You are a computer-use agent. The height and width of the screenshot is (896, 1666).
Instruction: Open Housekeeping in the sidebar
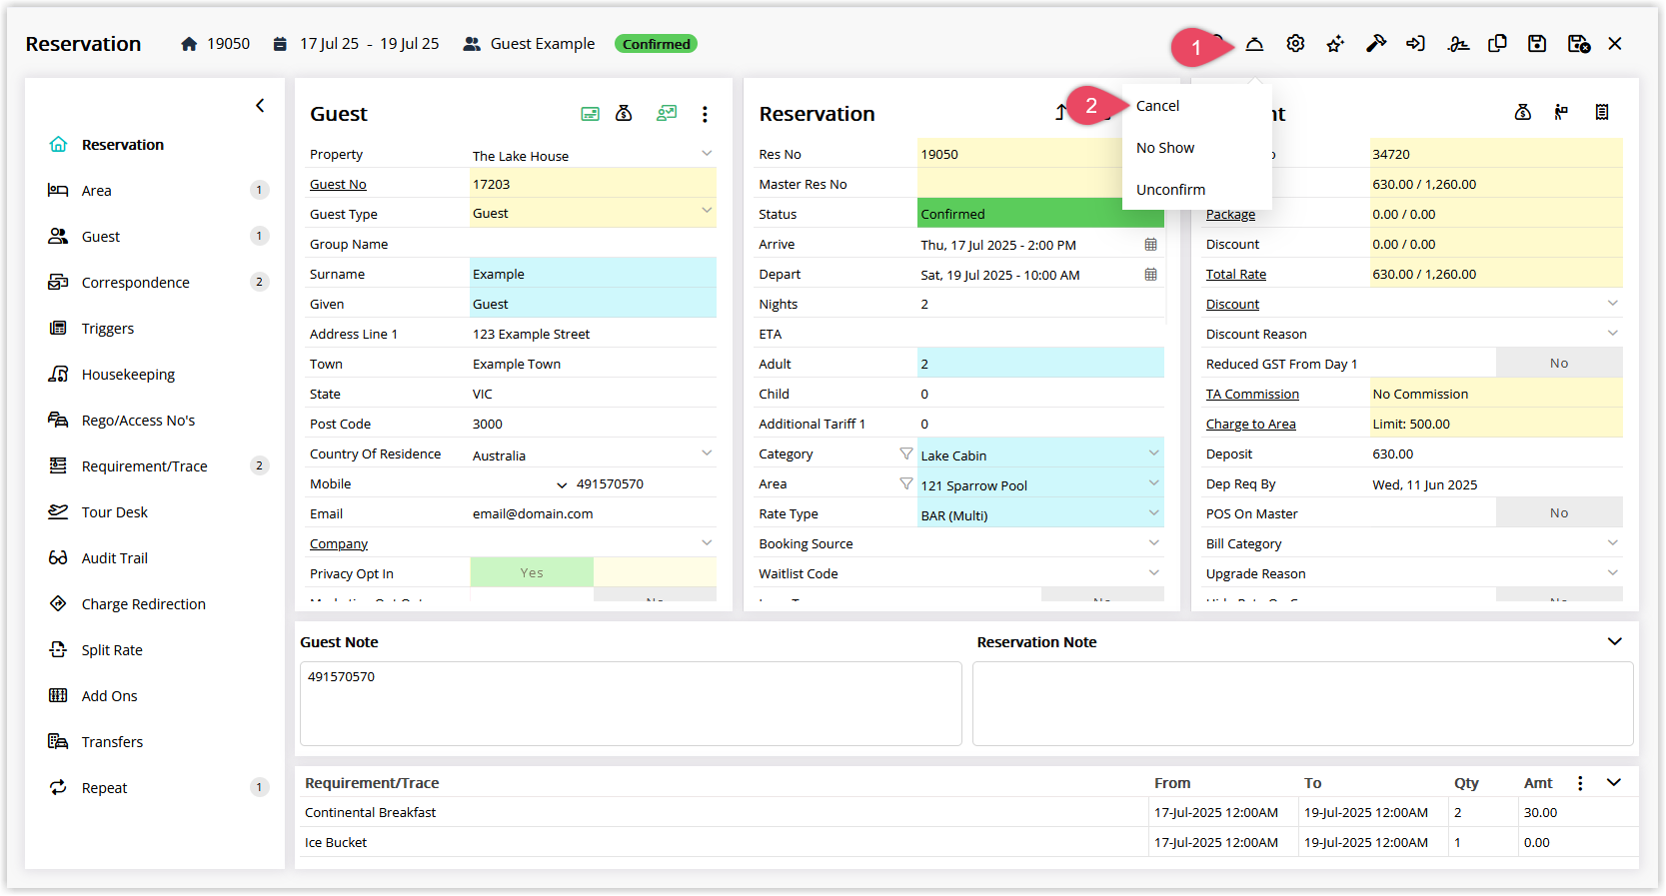pos(128,374)
